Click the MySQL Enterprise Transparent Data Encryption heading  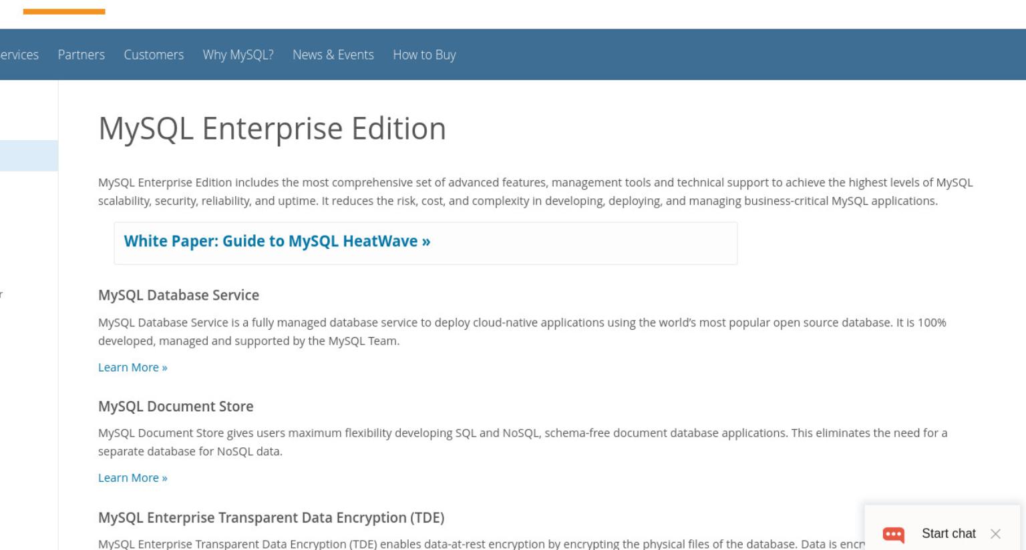click(271, 518)
